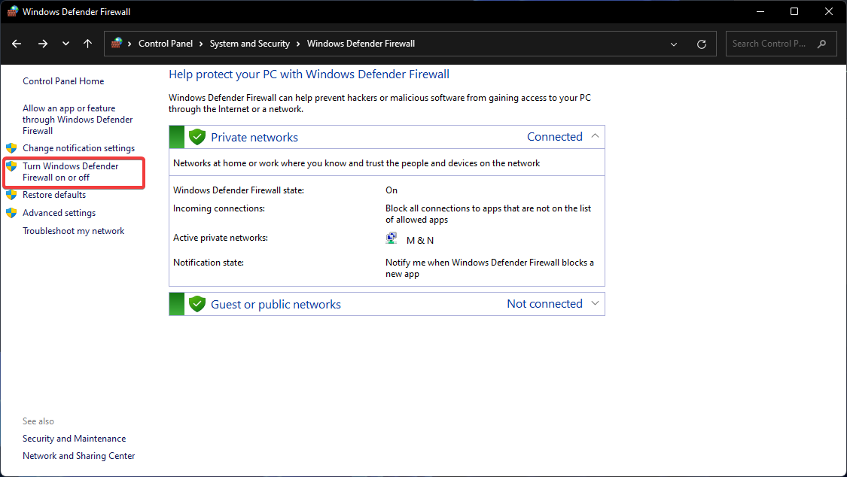847x477 pixels.
Task: Open Security and Maintenance
Action: [74, 439]
